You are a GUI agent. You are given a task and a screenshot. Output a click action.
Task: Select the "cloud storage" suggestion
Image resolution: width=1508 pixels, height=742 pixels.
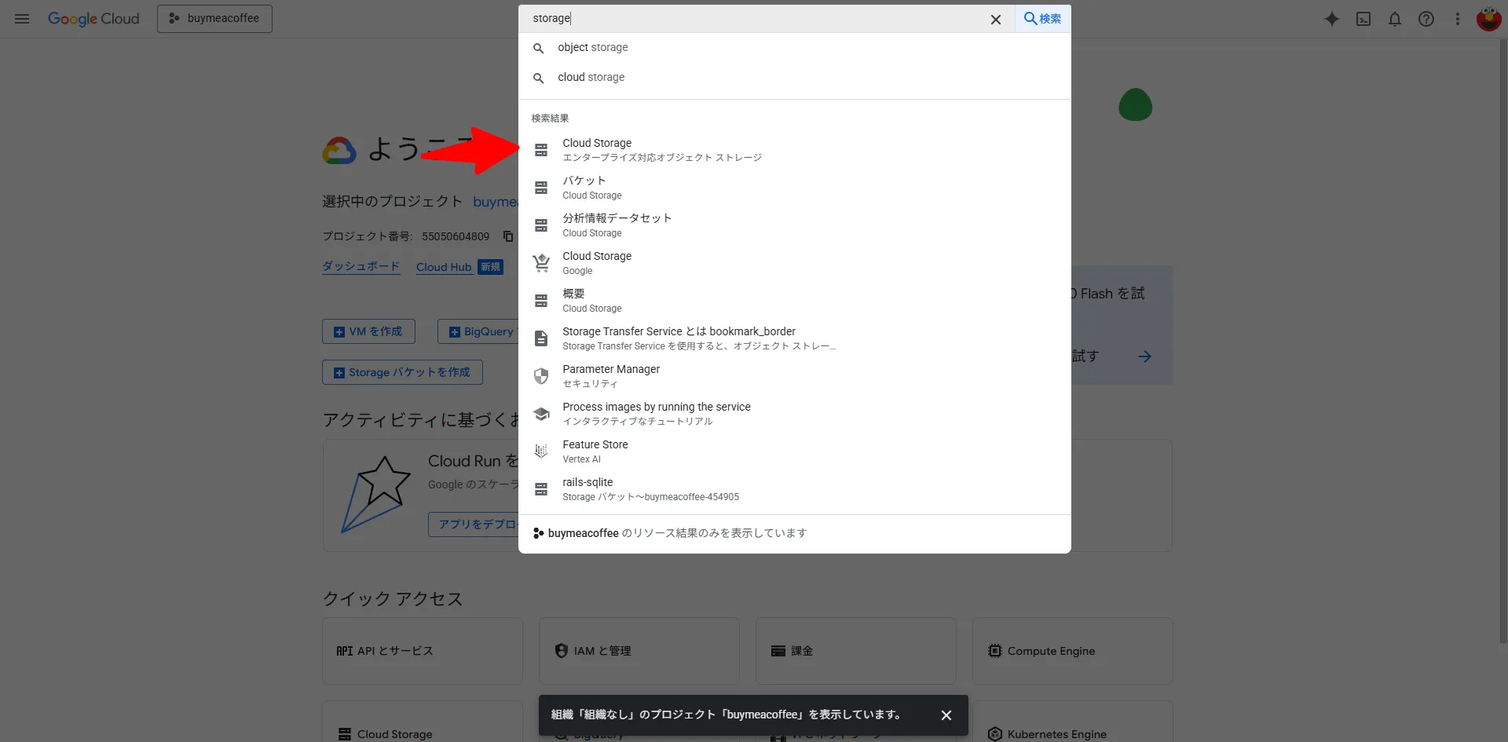(591, 77)
